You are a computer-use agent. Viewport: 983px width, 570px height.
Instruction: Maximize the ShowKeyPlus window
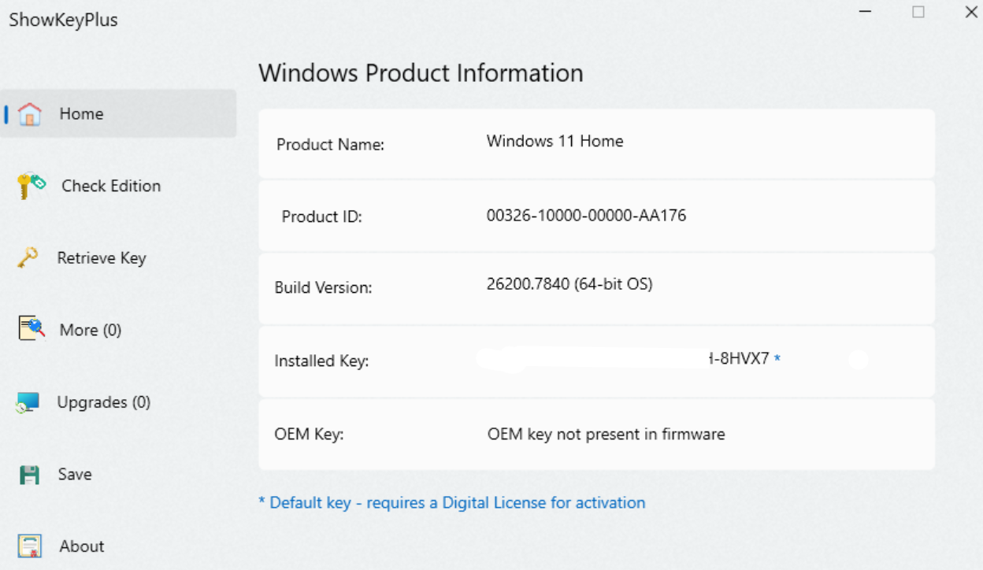918,12
